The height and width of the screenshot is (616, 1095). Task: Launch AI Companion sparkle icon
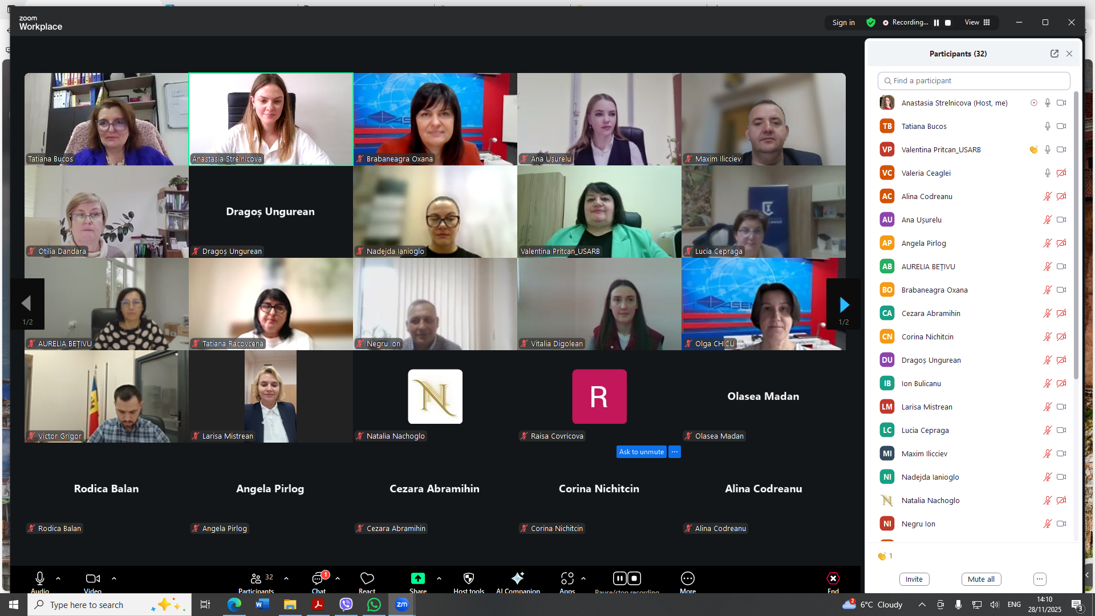[x=517, y=579]
